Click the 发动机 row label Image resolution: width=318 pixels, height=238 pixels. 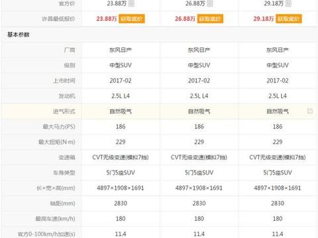67,96
